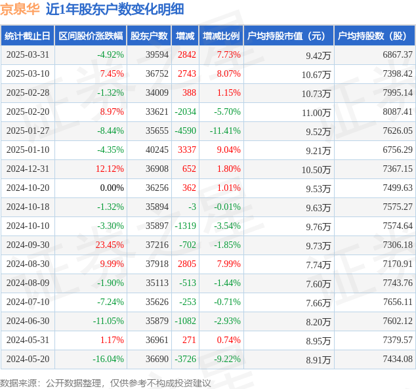Viewport: 416px width, 389px height.
Task: Click the price change value -11.05%
Action: 108,321
